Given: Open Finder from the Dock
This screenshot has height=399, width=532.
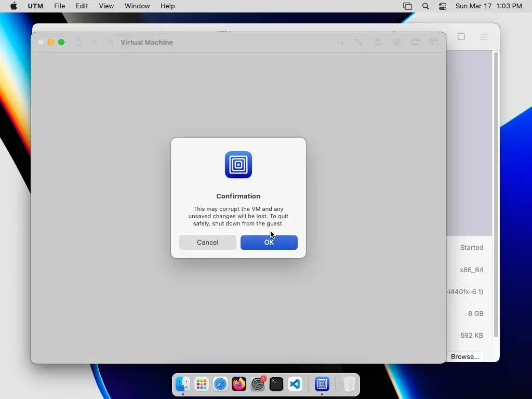Looking at the screenshot, I should [182, 384].
